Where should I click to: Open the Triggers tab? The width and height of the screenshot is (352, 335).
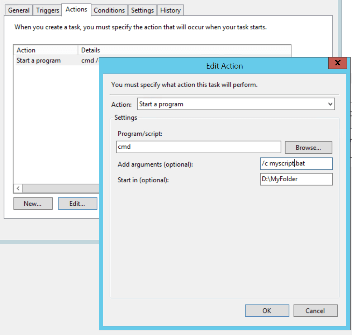(x=47, y=10)
